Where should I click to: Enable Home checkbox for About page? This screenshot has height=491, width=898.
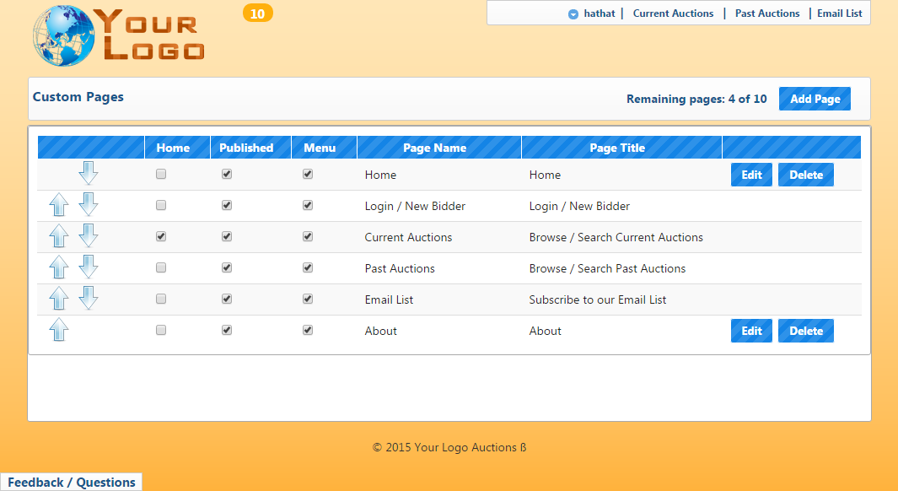tap(161, 330)
